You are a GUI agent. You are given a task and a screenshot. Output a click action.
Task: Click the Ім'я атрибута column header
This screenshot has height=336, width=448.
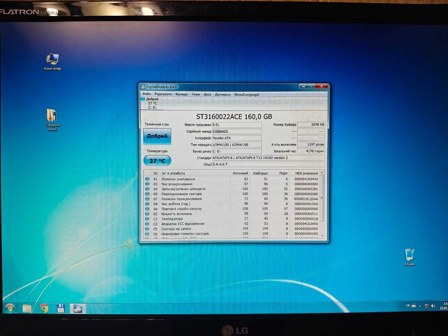point(173,173)
